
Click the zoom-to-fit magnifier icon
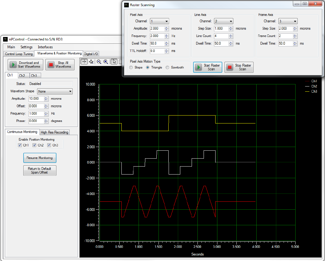(91, 62)
